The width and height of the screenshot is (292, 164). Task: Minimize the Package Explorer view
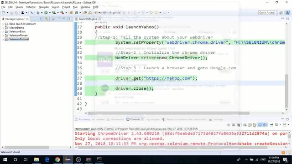point(63,19)
